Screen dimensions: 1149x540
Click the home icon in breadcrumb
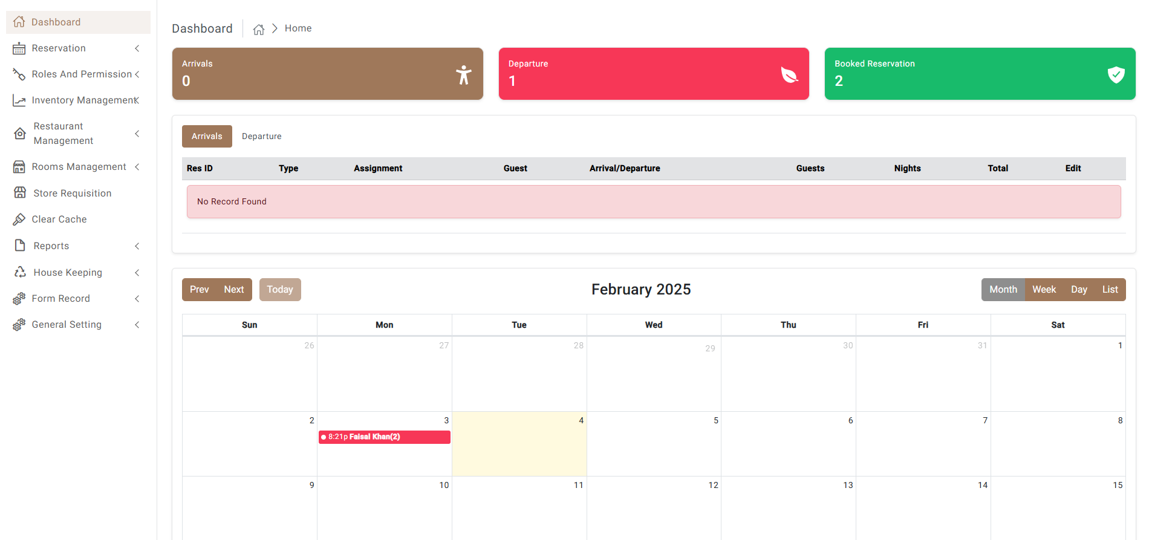(259, 29)
